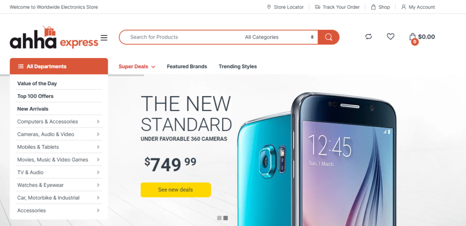
Task: Expand the Super Deals menu
Action: tap(137, 66)
